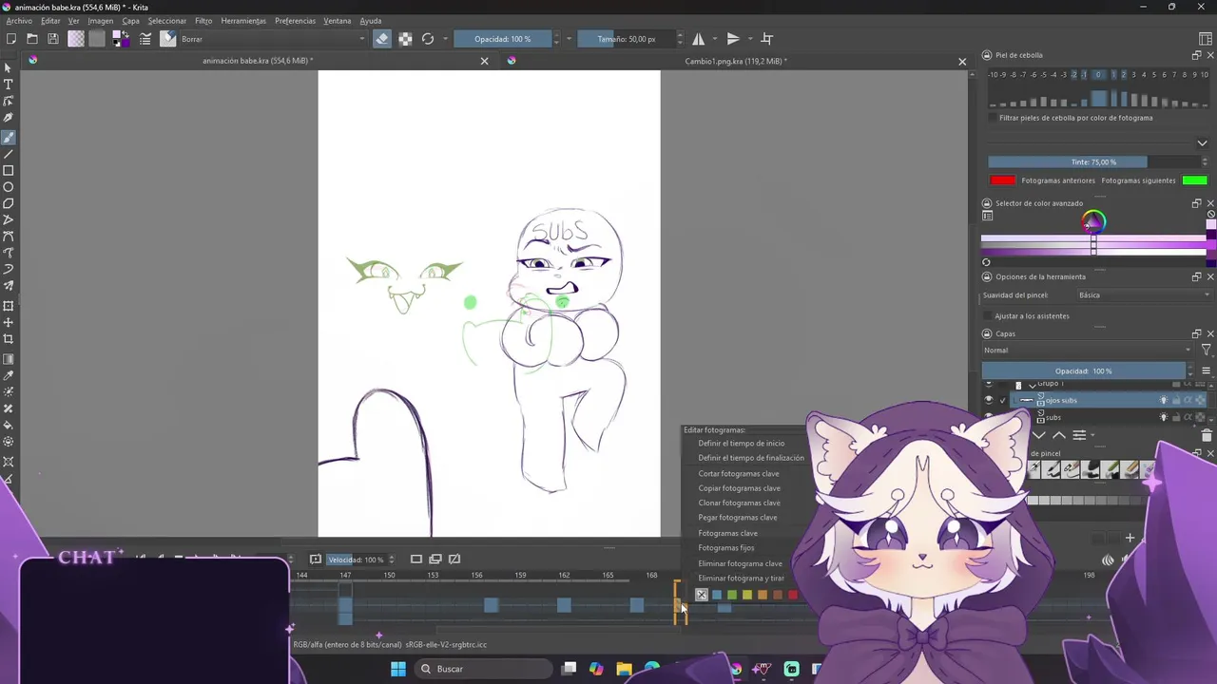
Task: Open the Herramientas menu
Action: (243, 21)
